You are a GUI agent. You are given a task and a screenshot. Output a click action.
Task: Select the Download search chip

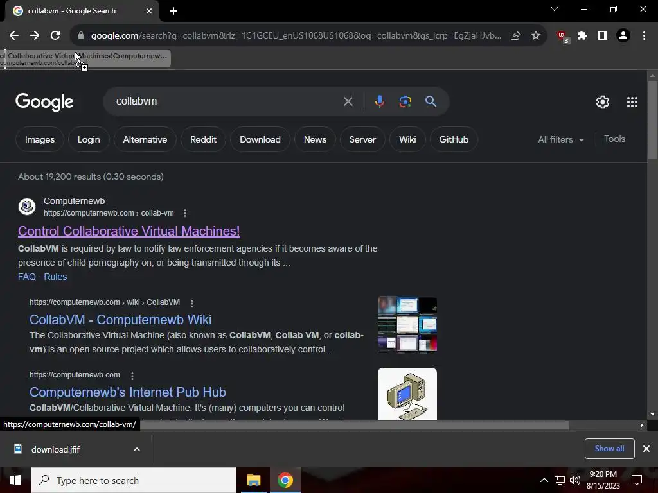coord(260,139)
